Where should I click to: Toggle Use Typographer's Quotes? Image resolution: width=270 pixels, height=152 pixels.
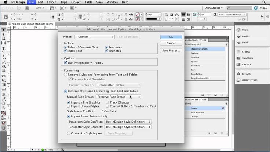(66, 62)
